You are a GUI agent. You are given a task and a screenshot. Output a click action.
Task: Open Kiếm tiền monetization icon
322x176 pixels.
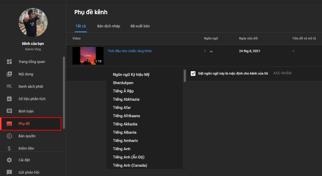[9, 148]
